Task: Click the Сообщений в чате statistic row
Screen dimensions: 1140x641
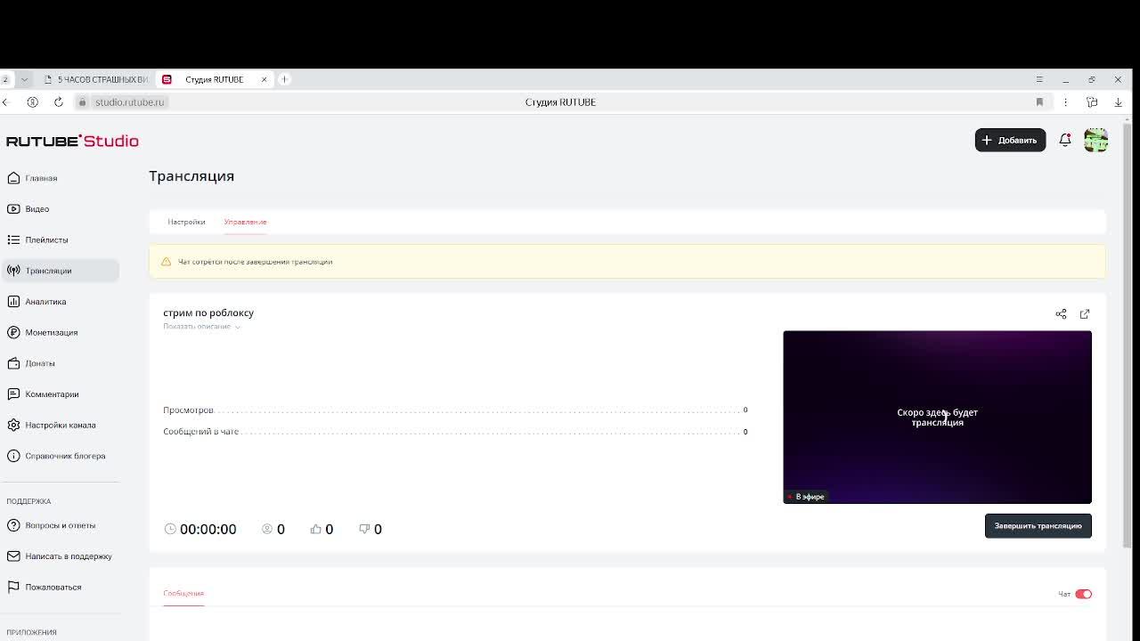Action: pyautogui.click(x=455, y=432)
